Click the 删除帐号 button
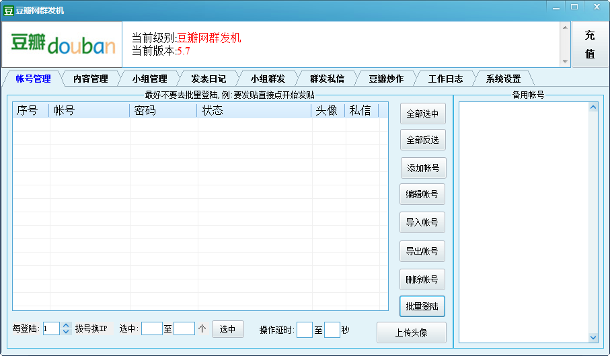 422,279
